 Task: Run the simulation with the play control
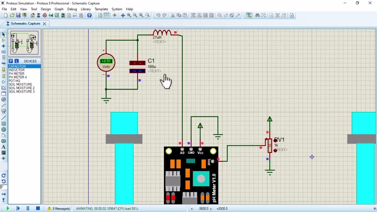click(8, 208)
